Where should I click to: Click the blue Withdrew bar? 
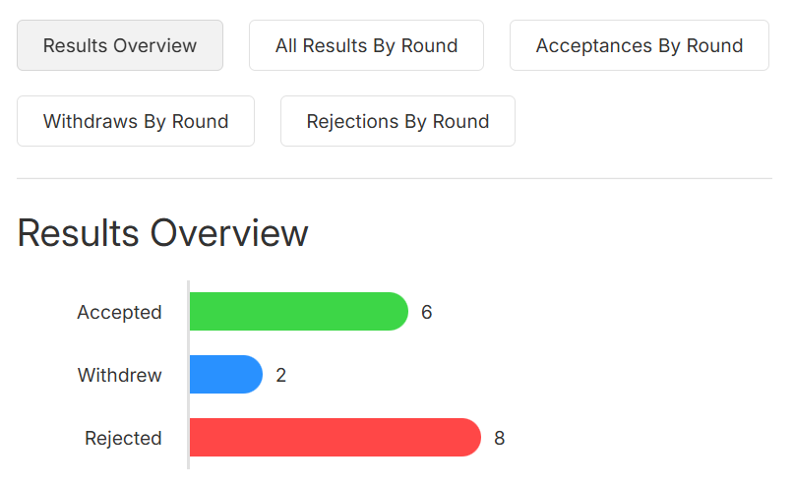point(226,374)
